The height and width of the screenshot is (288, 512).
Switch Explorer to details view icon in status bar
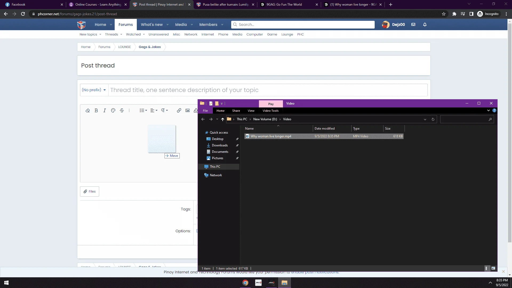pos(486,268)
